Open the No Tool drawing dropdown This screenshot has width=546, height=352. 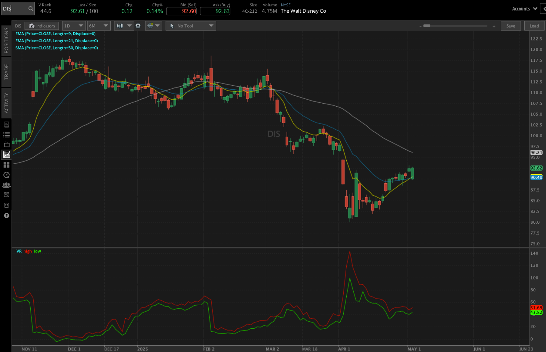point(191,25)
